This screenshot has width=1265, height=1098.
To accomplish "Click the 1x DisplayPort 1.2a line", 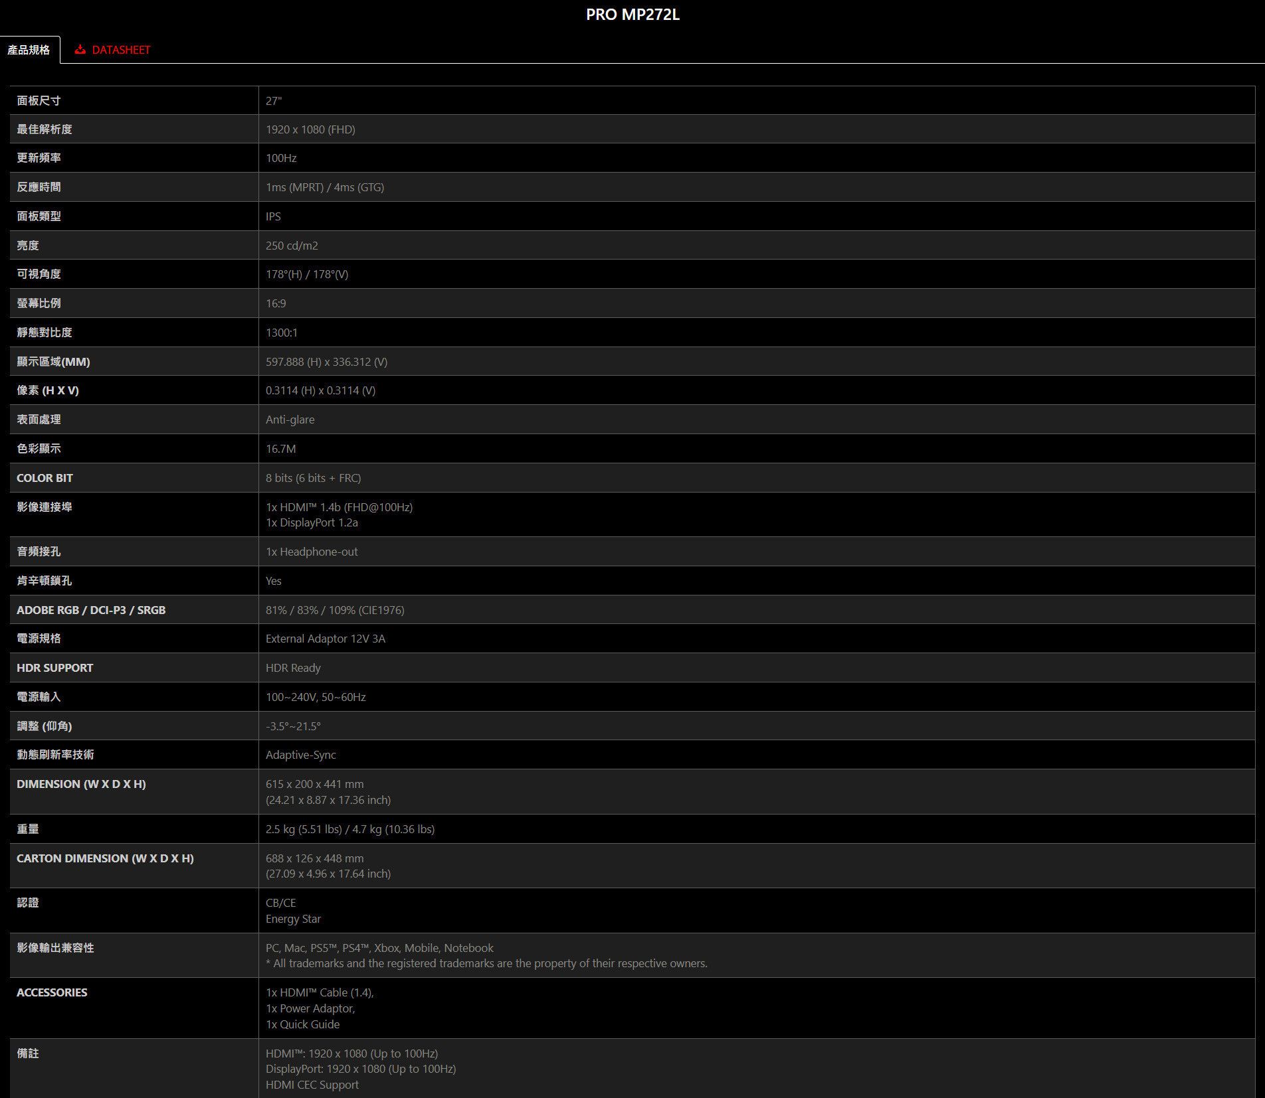I will point(312,522).
